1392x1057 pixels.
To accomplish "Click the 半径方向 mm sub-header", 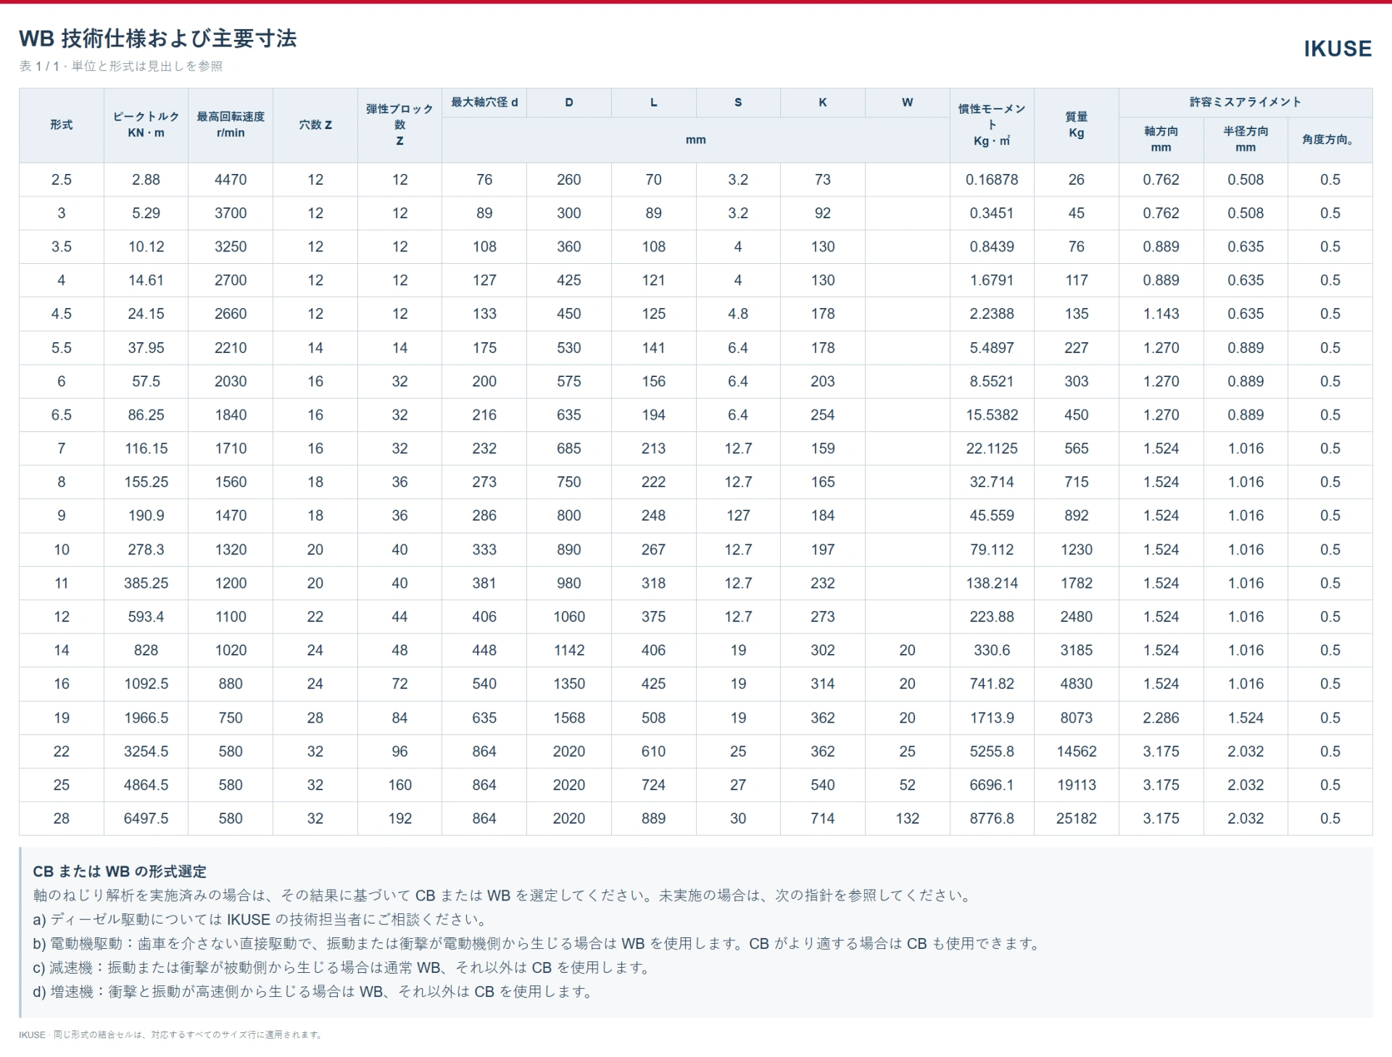I will click(x=1246, y=139).
